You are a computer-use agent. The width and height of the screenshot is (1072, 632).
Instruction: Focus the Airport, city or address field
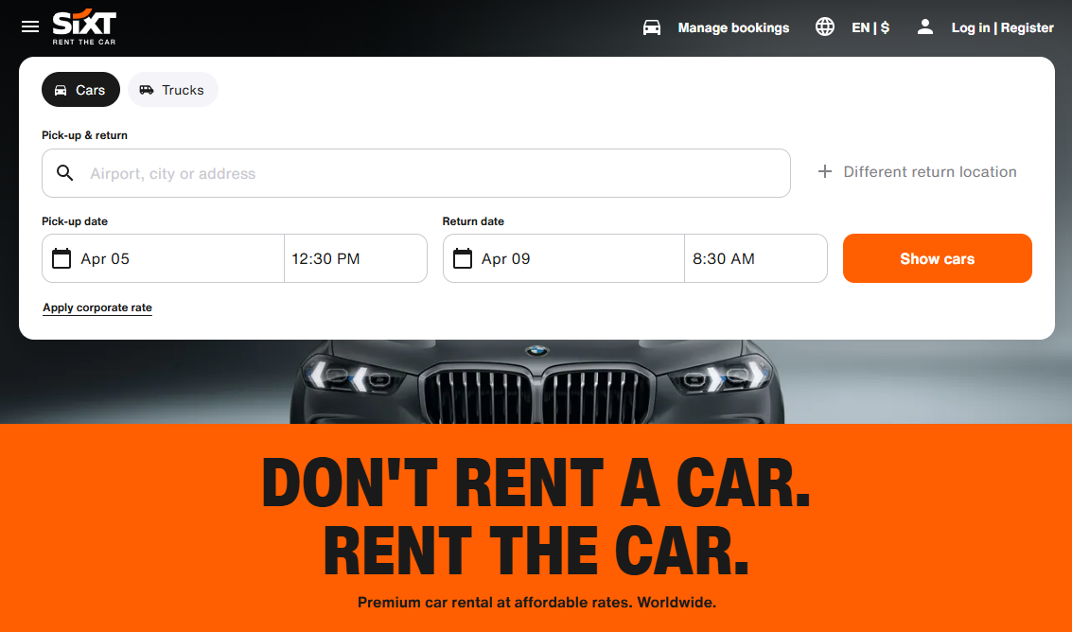point(416,173)
